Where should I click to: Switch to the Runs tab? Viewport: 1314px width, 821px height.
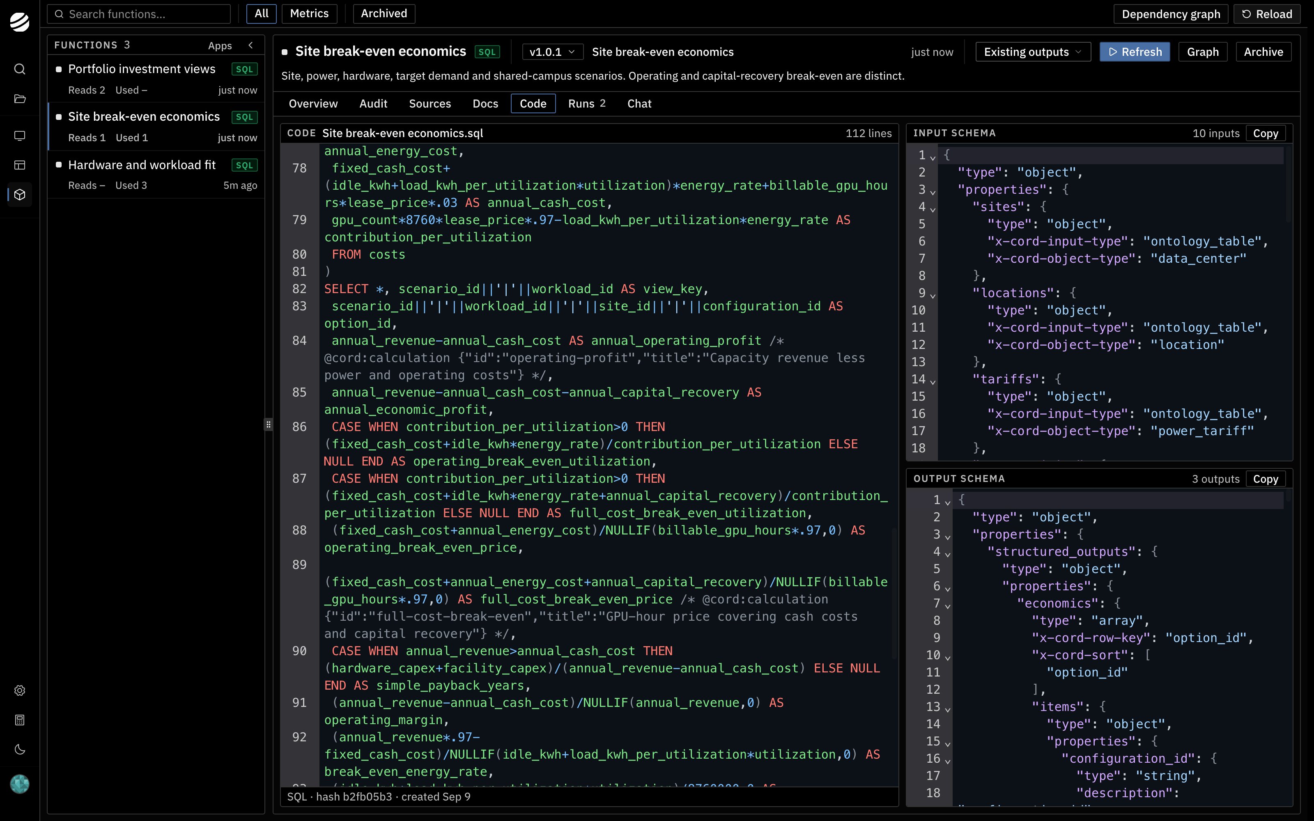point(587,103)
